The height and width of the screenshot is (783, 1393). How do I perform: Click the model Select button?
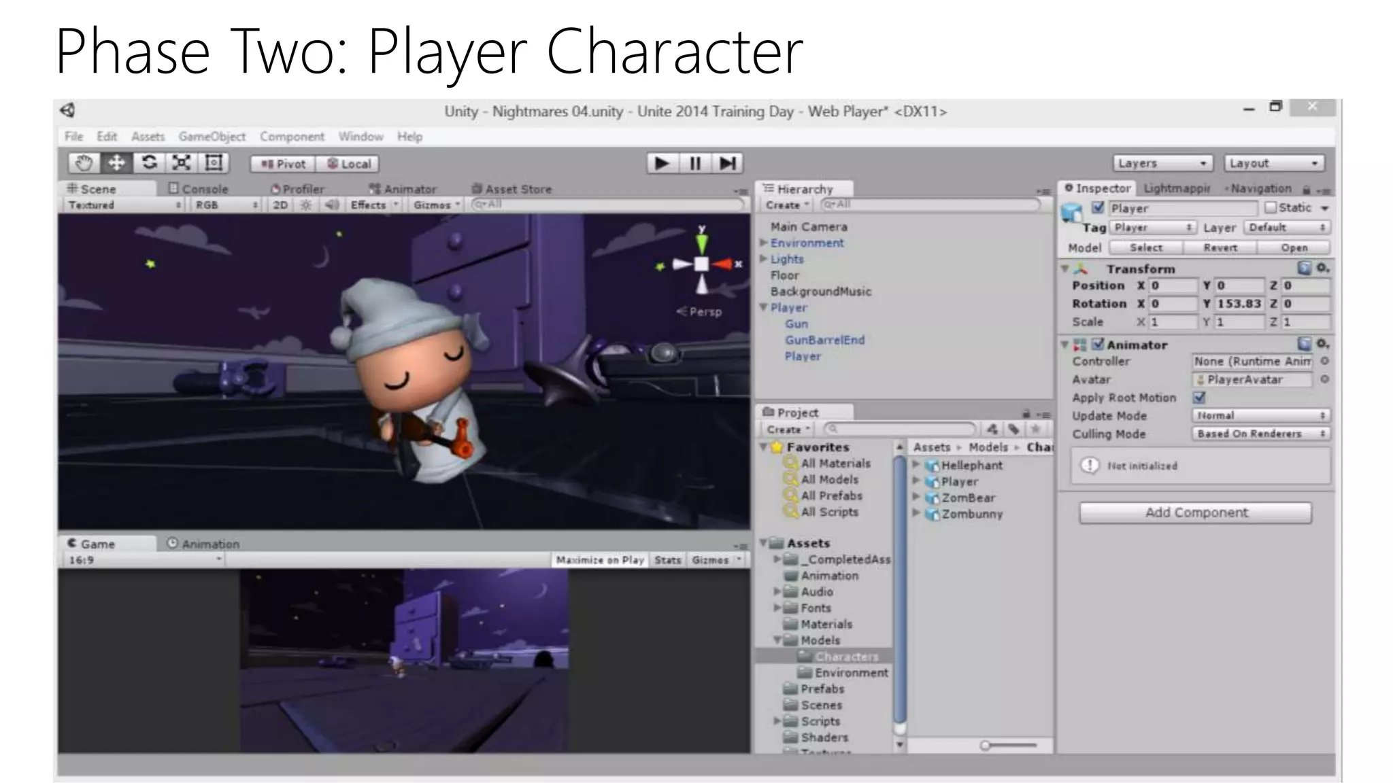coord(1146,247)
